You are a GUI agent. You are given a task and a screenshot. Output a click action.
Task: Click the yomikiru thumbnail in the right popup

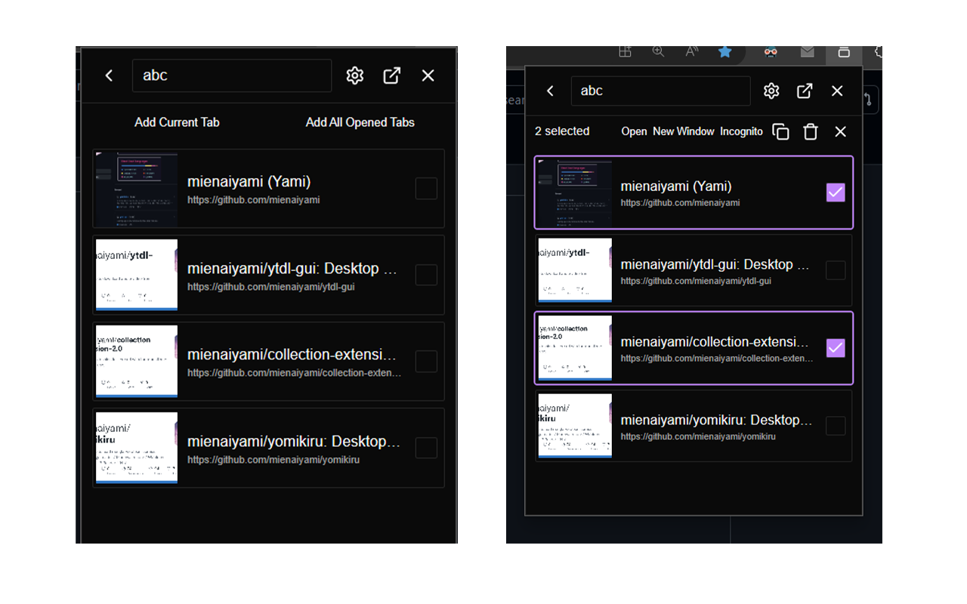click(575, 426)
